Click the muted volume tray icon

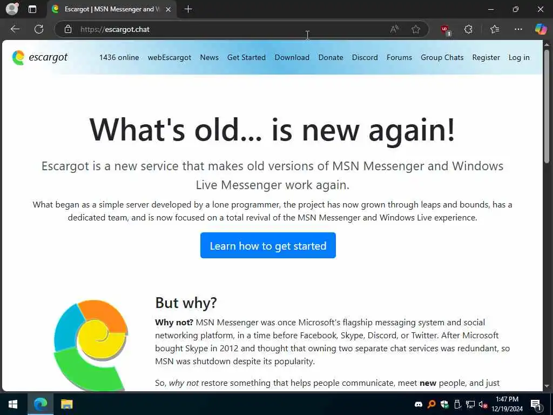click(483, 404)
